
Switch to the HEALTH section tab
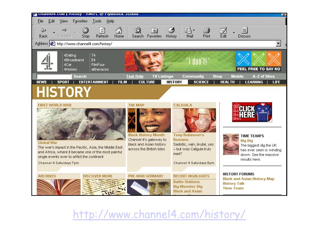227,82
